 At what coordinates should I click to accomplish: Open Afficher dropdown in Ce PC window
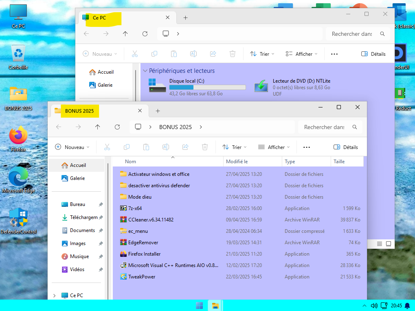302,54
